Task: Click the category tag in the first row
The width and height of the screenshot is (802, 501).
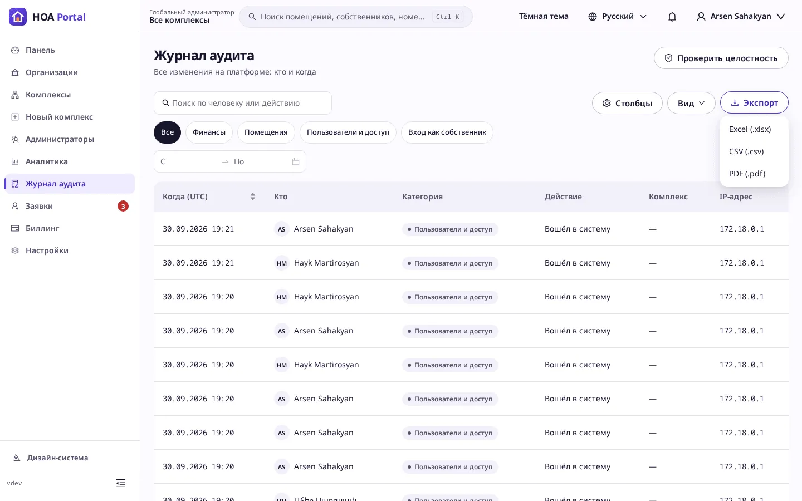Action: point(450,229)
